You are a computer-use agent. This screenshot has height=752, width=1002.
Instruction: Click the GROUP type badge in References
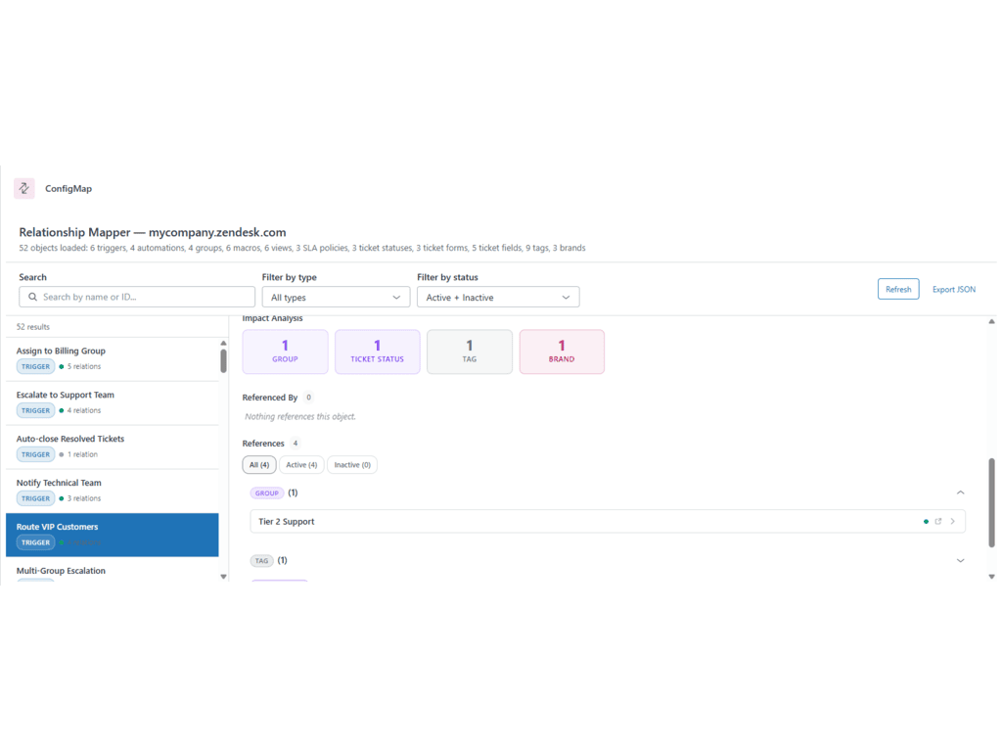pyautogui.click(x=266, y=493)
